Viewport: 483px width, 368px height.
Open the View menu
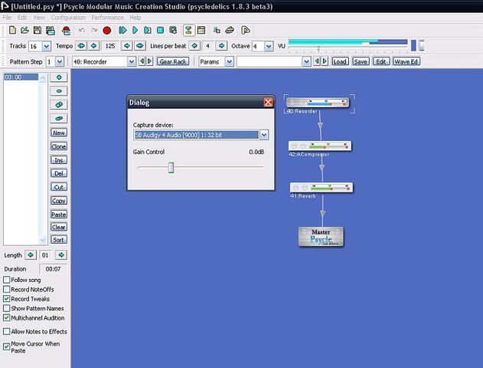39,18
